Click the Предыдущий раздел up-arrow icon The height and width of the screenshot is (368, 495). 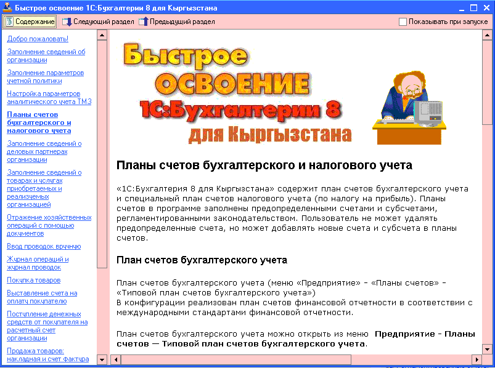click(x=144, y=22)
